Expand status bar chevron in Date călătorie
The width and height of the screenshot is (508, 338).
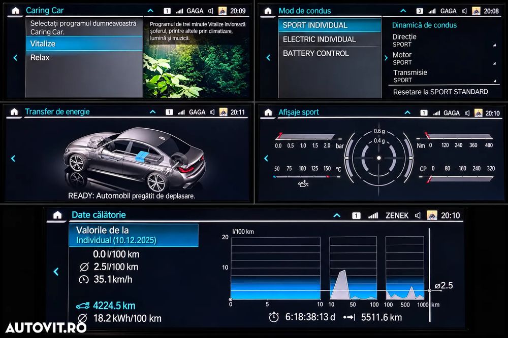coord(337,215)
